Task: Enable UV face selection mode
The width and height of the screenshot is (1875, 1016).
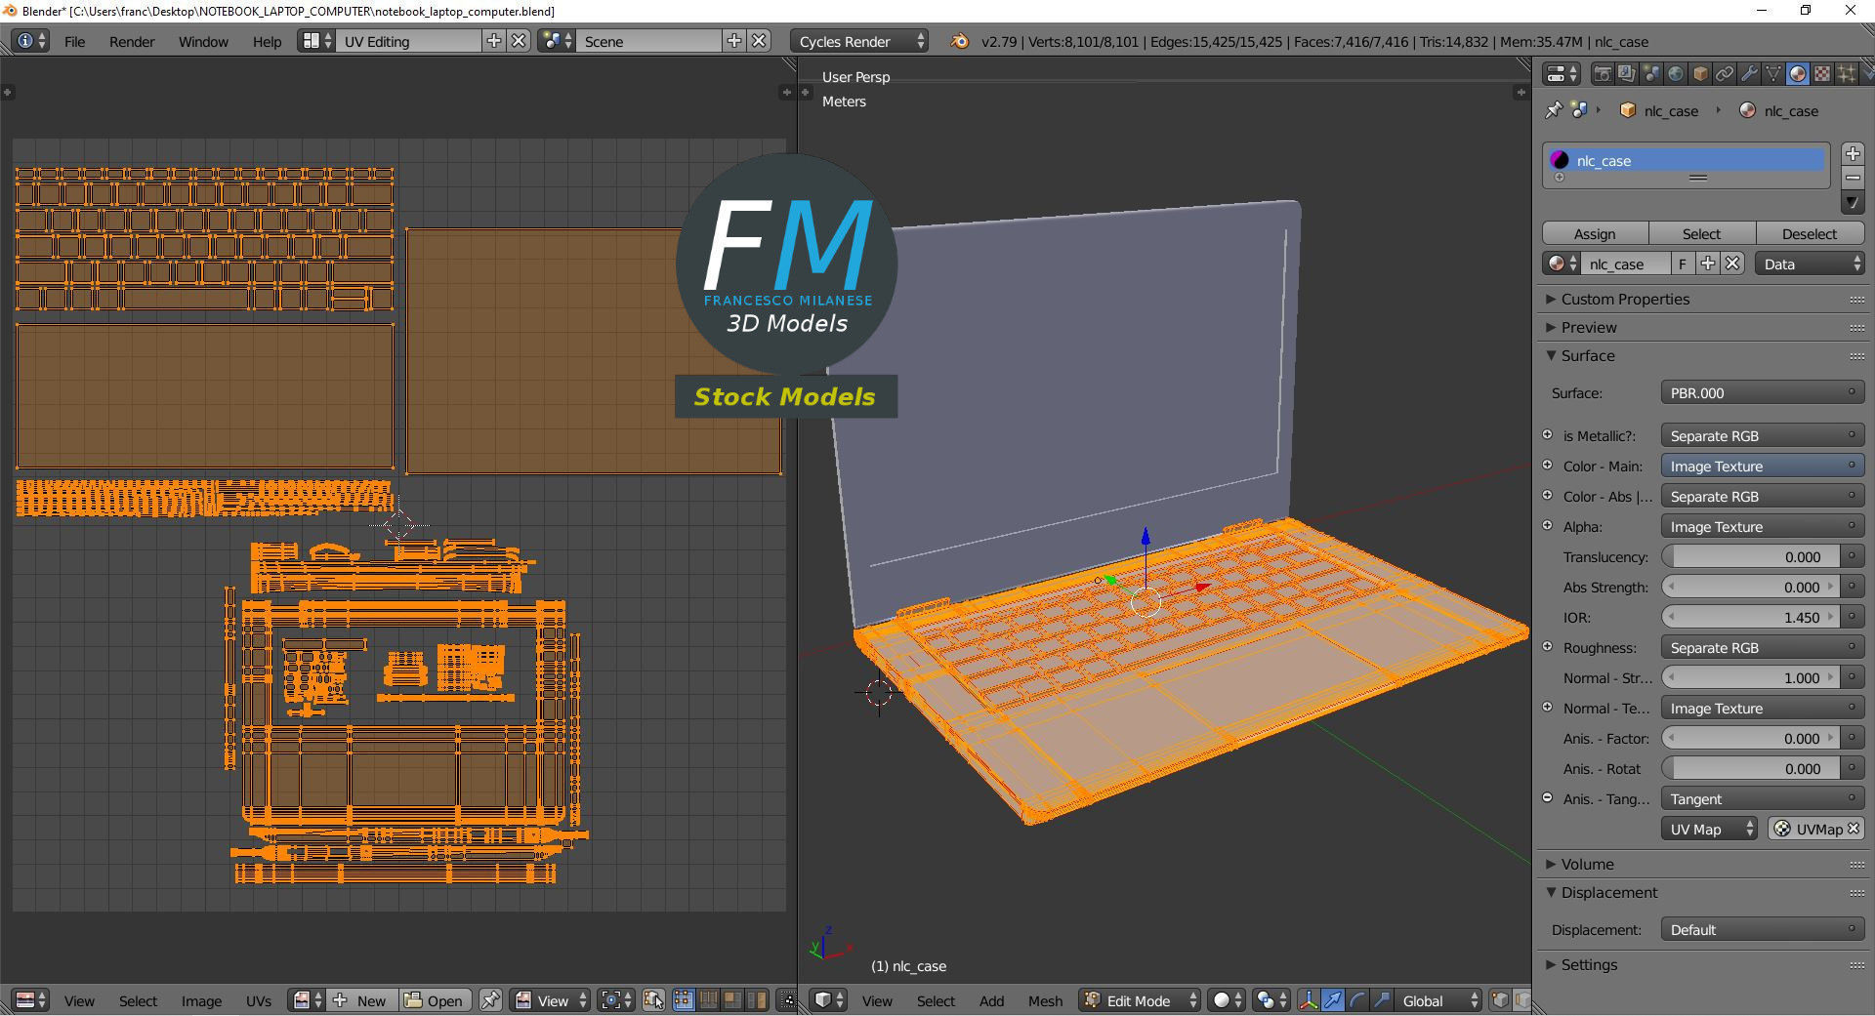Action: [x=732, y=1000]
